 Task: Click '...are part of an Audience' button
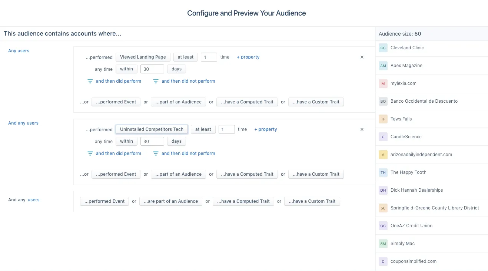(x=170, y=201)
